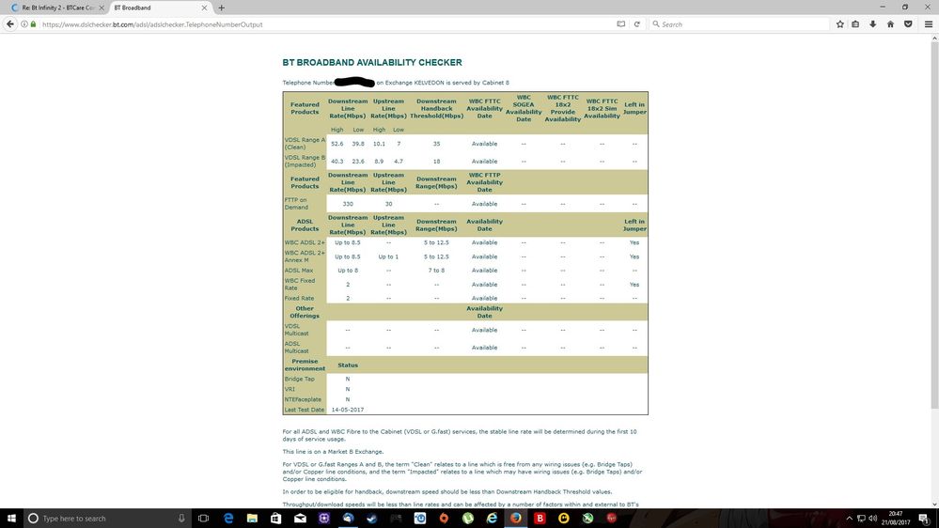
Task: Click the Bridge Tap row label
Action: coord(300,379)
